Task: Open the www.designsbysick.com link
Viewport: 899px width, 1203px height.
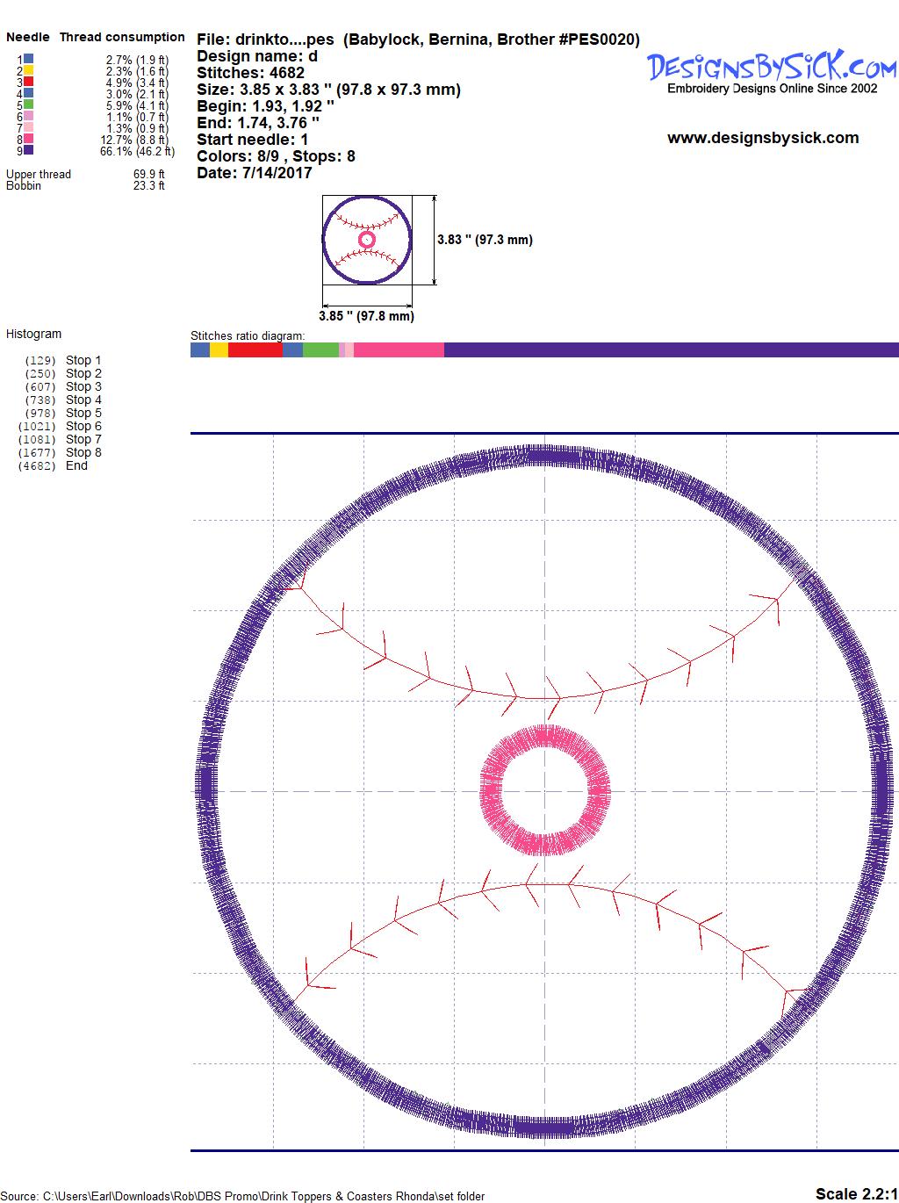Action: (x=762, y=138)
